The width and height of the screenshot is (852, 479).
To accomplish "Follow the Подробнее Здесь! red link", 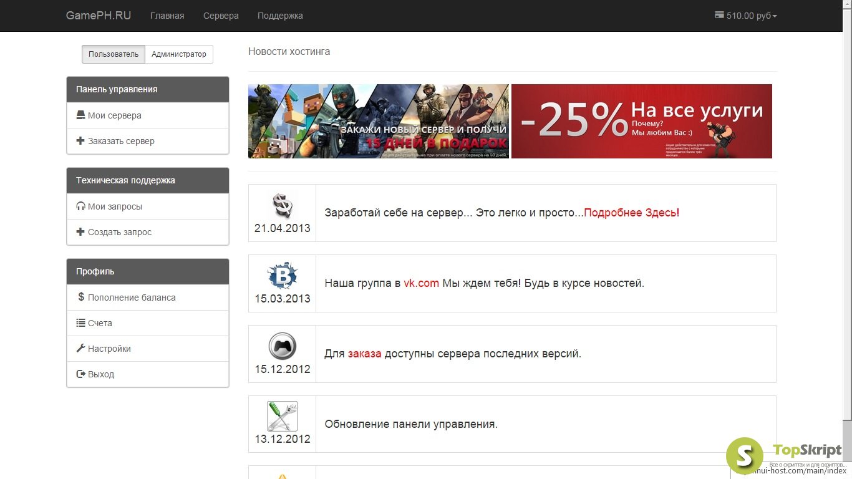I will coord(631,213).
